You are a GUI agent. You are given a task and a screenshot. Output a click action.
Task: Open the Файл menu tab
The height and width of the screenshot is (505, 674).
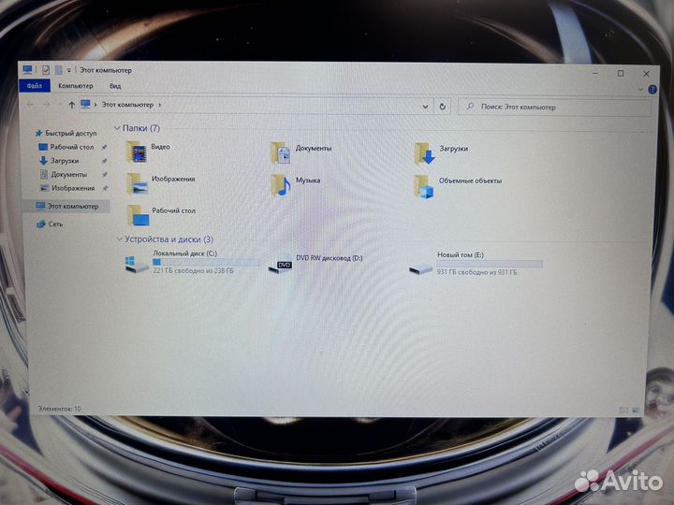[35, 85]
